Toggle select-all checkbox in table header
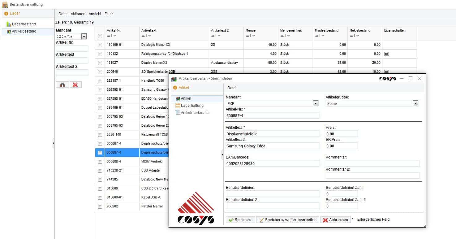The width and height of the screenshot is (456, 239). tap(100, 36)
